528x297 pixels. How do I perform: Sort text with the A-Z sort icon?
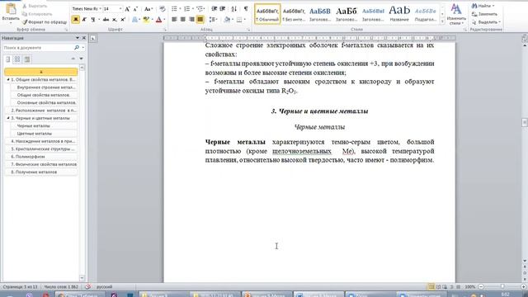tap(234, 9)
